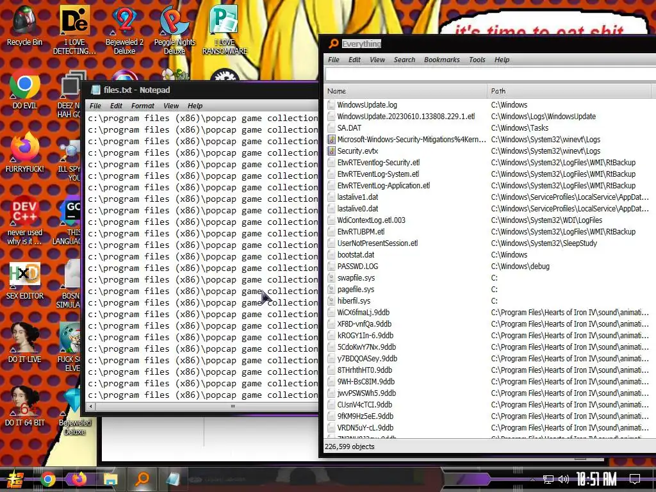This screenshot has height=492, width=656.
Task: Launch Peggle Nights Deluxe desktop shortcut
Action: coord(174,30)
